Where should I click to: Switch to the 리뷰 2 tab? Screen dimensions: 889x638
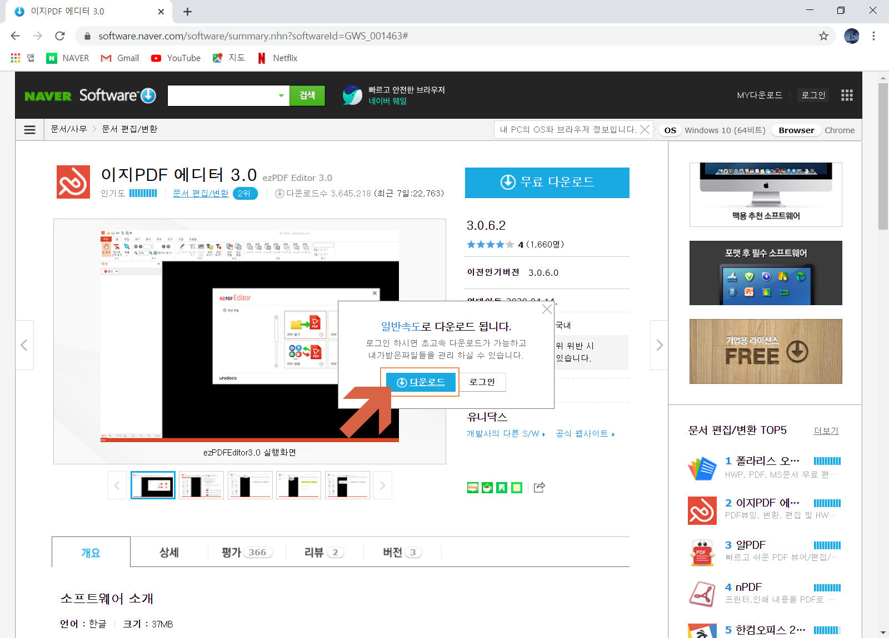[x=324, y=552]
